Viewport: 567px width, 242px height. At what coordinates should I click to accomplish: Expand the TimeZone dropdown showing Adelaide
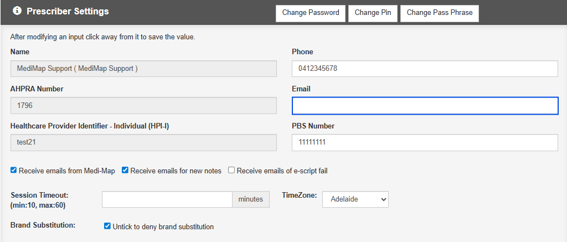(x=355, y=199)
